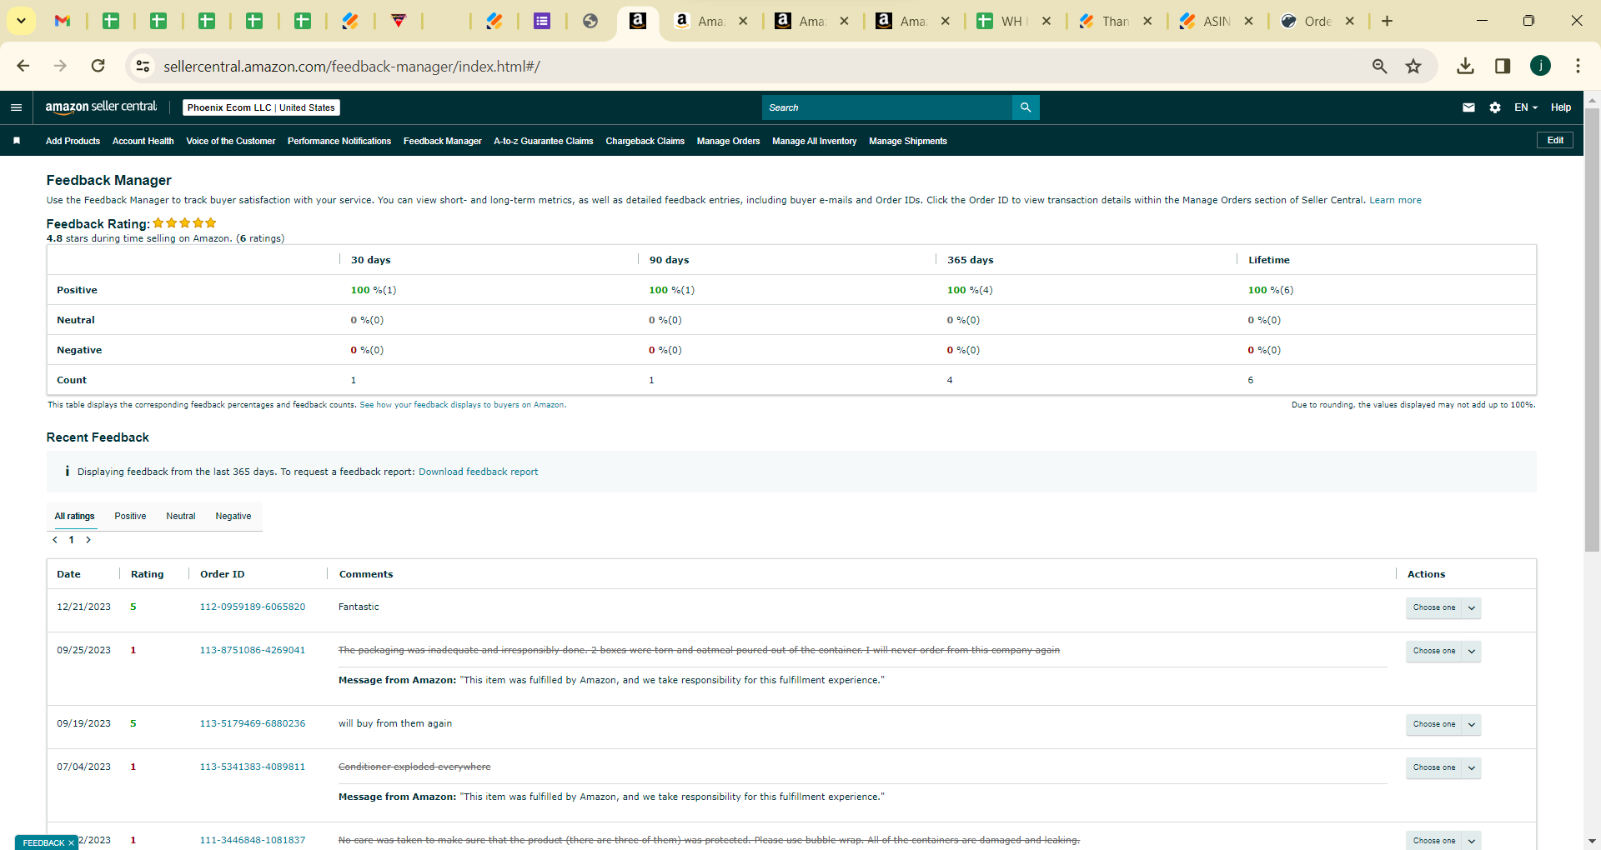Go to the next feedback page arrow
Screen dimensions: 1601x850
pyautogui.click(x=88, y=540)
